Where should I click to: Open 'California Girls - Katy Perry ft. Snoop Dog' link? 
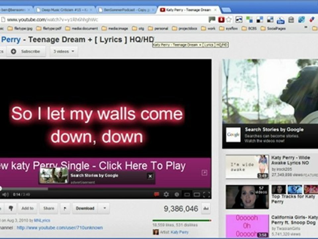[x=294, y=220]
